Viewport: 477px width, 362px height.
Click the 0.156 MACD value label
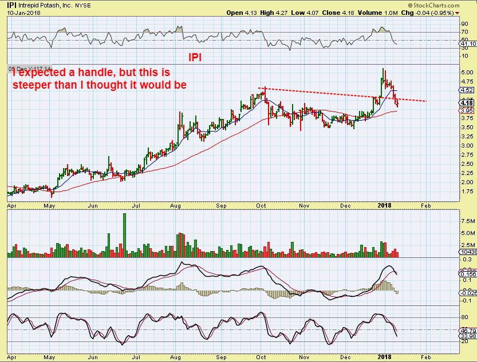point(468,275)
